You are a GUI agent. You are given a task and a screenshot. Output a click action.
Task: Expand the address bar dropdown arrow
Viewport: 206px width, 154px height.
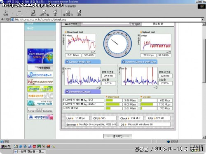click(203, 19)
